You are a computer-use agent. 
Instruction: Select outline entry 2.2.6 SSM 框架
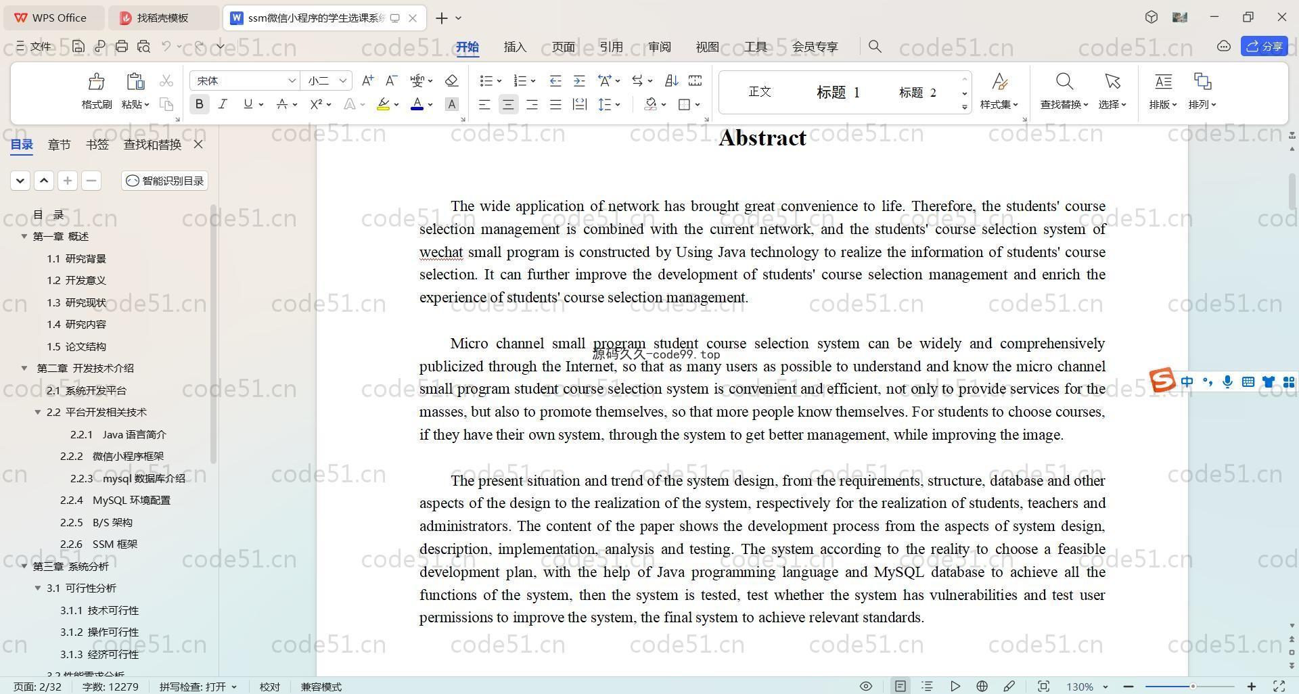[99, 544]
